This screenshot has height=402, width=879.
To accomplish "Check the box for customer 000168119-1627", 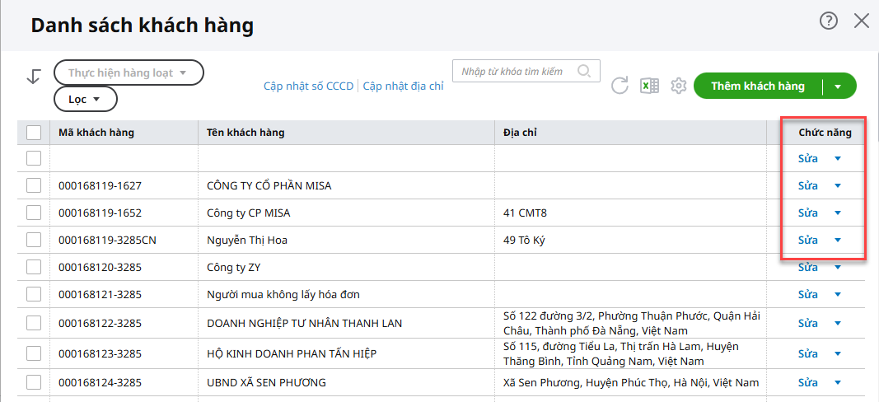I will 34,185.
